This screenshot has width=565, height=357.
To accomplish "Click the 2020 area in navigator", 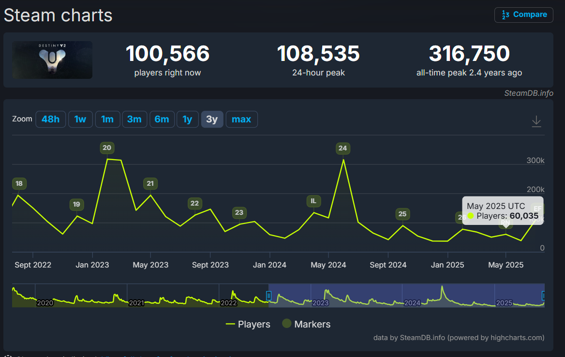I will point(45,303).
